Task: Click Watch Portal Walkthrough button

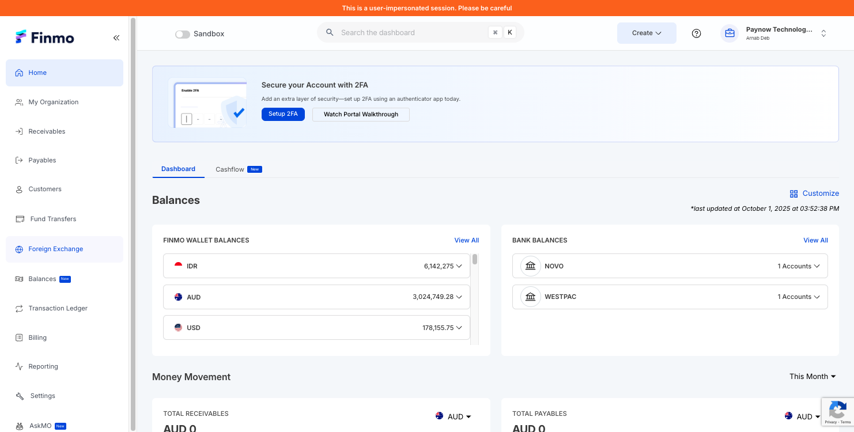Action: tap(361, 115)
